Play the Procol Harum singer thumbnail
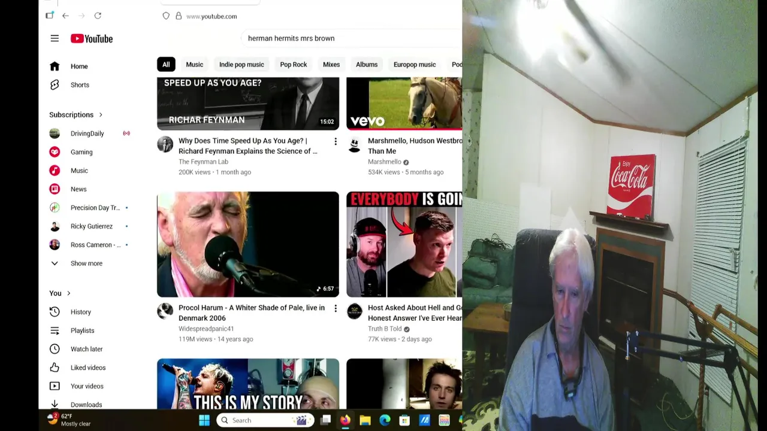This screenshot has height=431, width=767. [248, 244]
